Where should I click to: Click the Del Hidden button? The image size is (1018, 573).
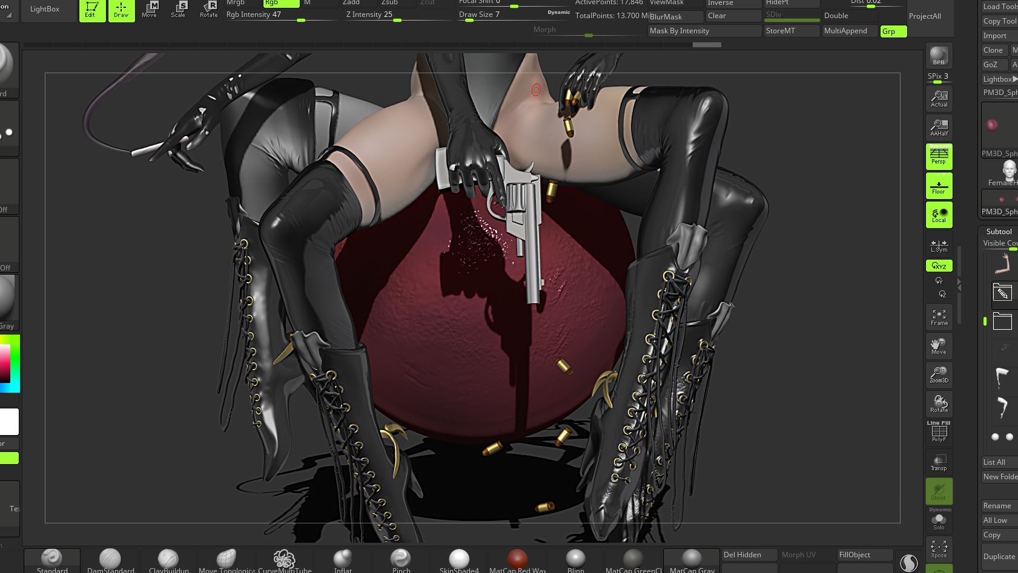pyautogui.click(x=749, y=555)
